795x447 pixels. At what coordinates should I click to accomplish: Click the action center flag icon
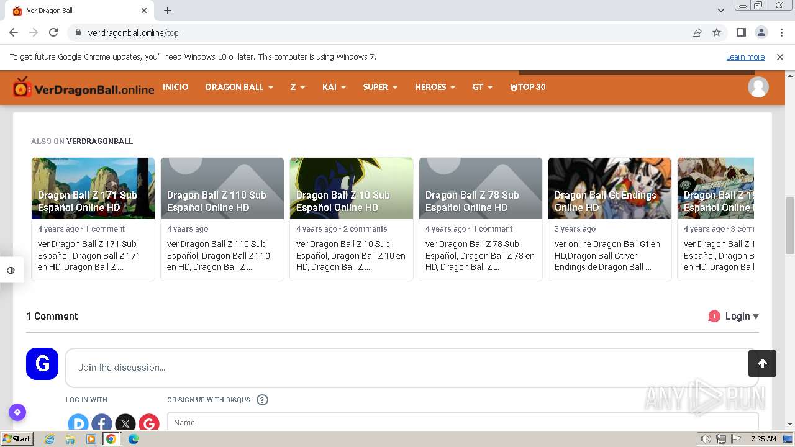[735, 439]
